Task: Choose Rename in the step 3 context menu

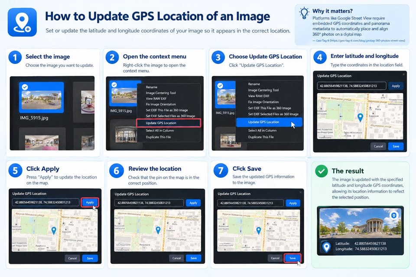Action: point(254,84)
